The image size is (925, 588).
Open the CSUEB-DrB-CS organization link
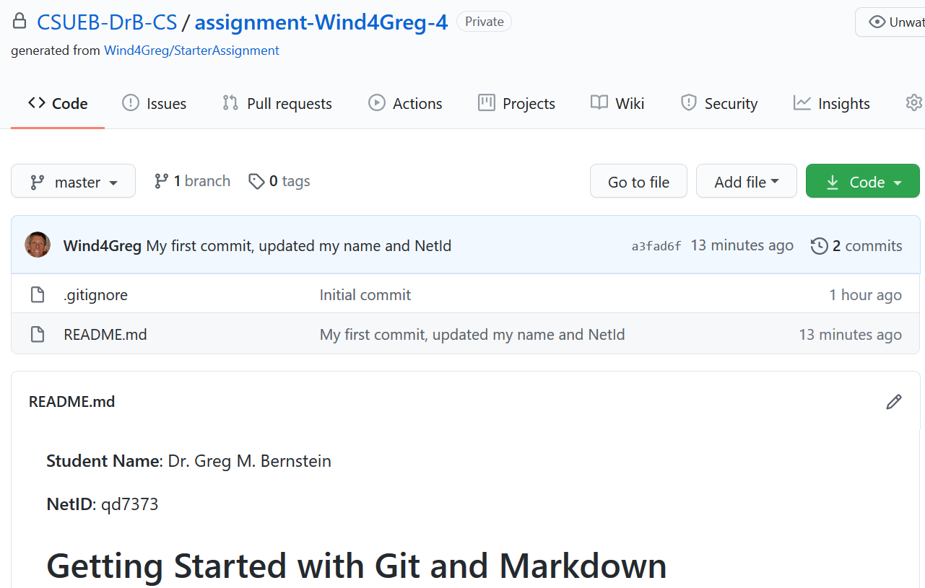[x=107, y=22]
